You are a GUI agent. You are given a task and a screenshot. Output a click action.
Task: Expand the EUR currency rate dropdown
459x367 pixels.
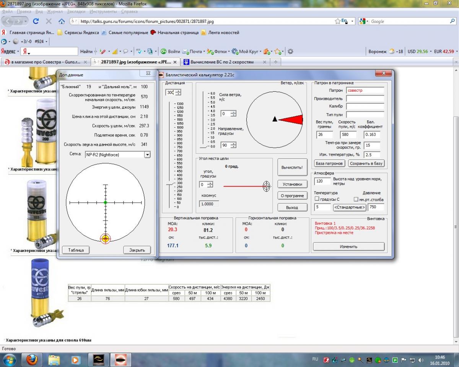point(456,51)
